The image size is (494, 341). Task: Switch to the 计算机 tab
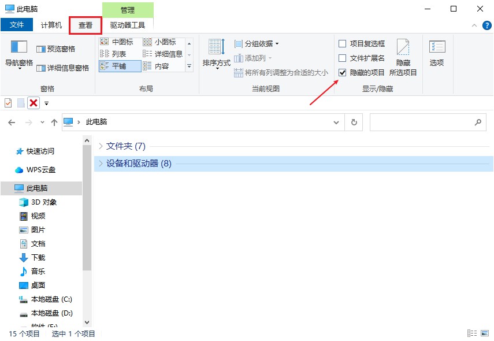click(x=51, y=25)
